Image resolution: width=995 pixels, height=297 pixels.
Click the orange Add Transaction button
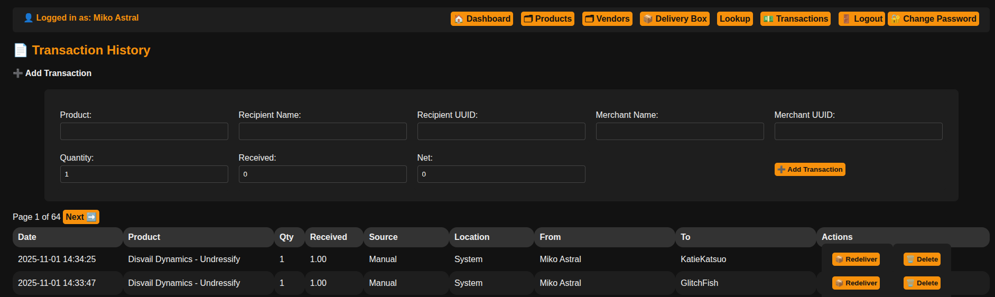810,170
